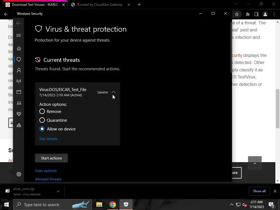Bookmark the page with Chrome star icon

pos(237,14)
